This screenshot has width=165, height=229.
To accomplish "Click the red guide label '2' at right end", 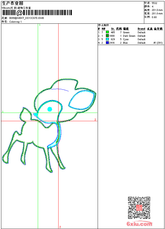I will 95,120.
